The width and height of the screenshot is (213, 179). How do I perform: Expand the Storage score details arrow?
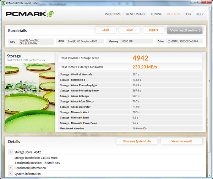pos(10,152)
